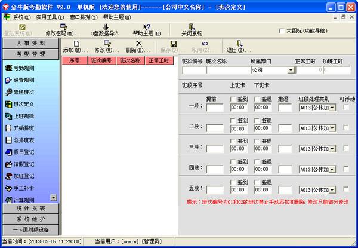Image resolution: width=358 pixels, height=248 pixels.
Task: Toggle 可浮动 checkbox for 一段
Action: tap(346, 107)
